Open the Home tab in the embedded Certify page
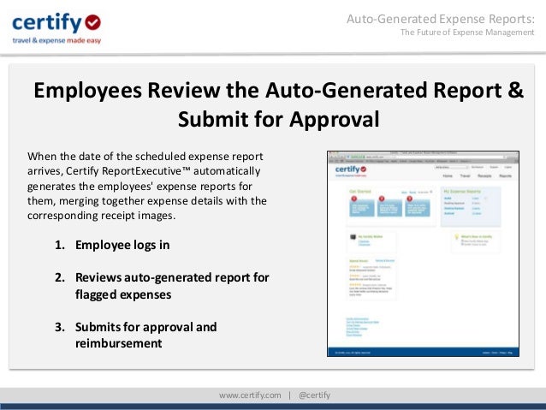 (x=448, y=176)
